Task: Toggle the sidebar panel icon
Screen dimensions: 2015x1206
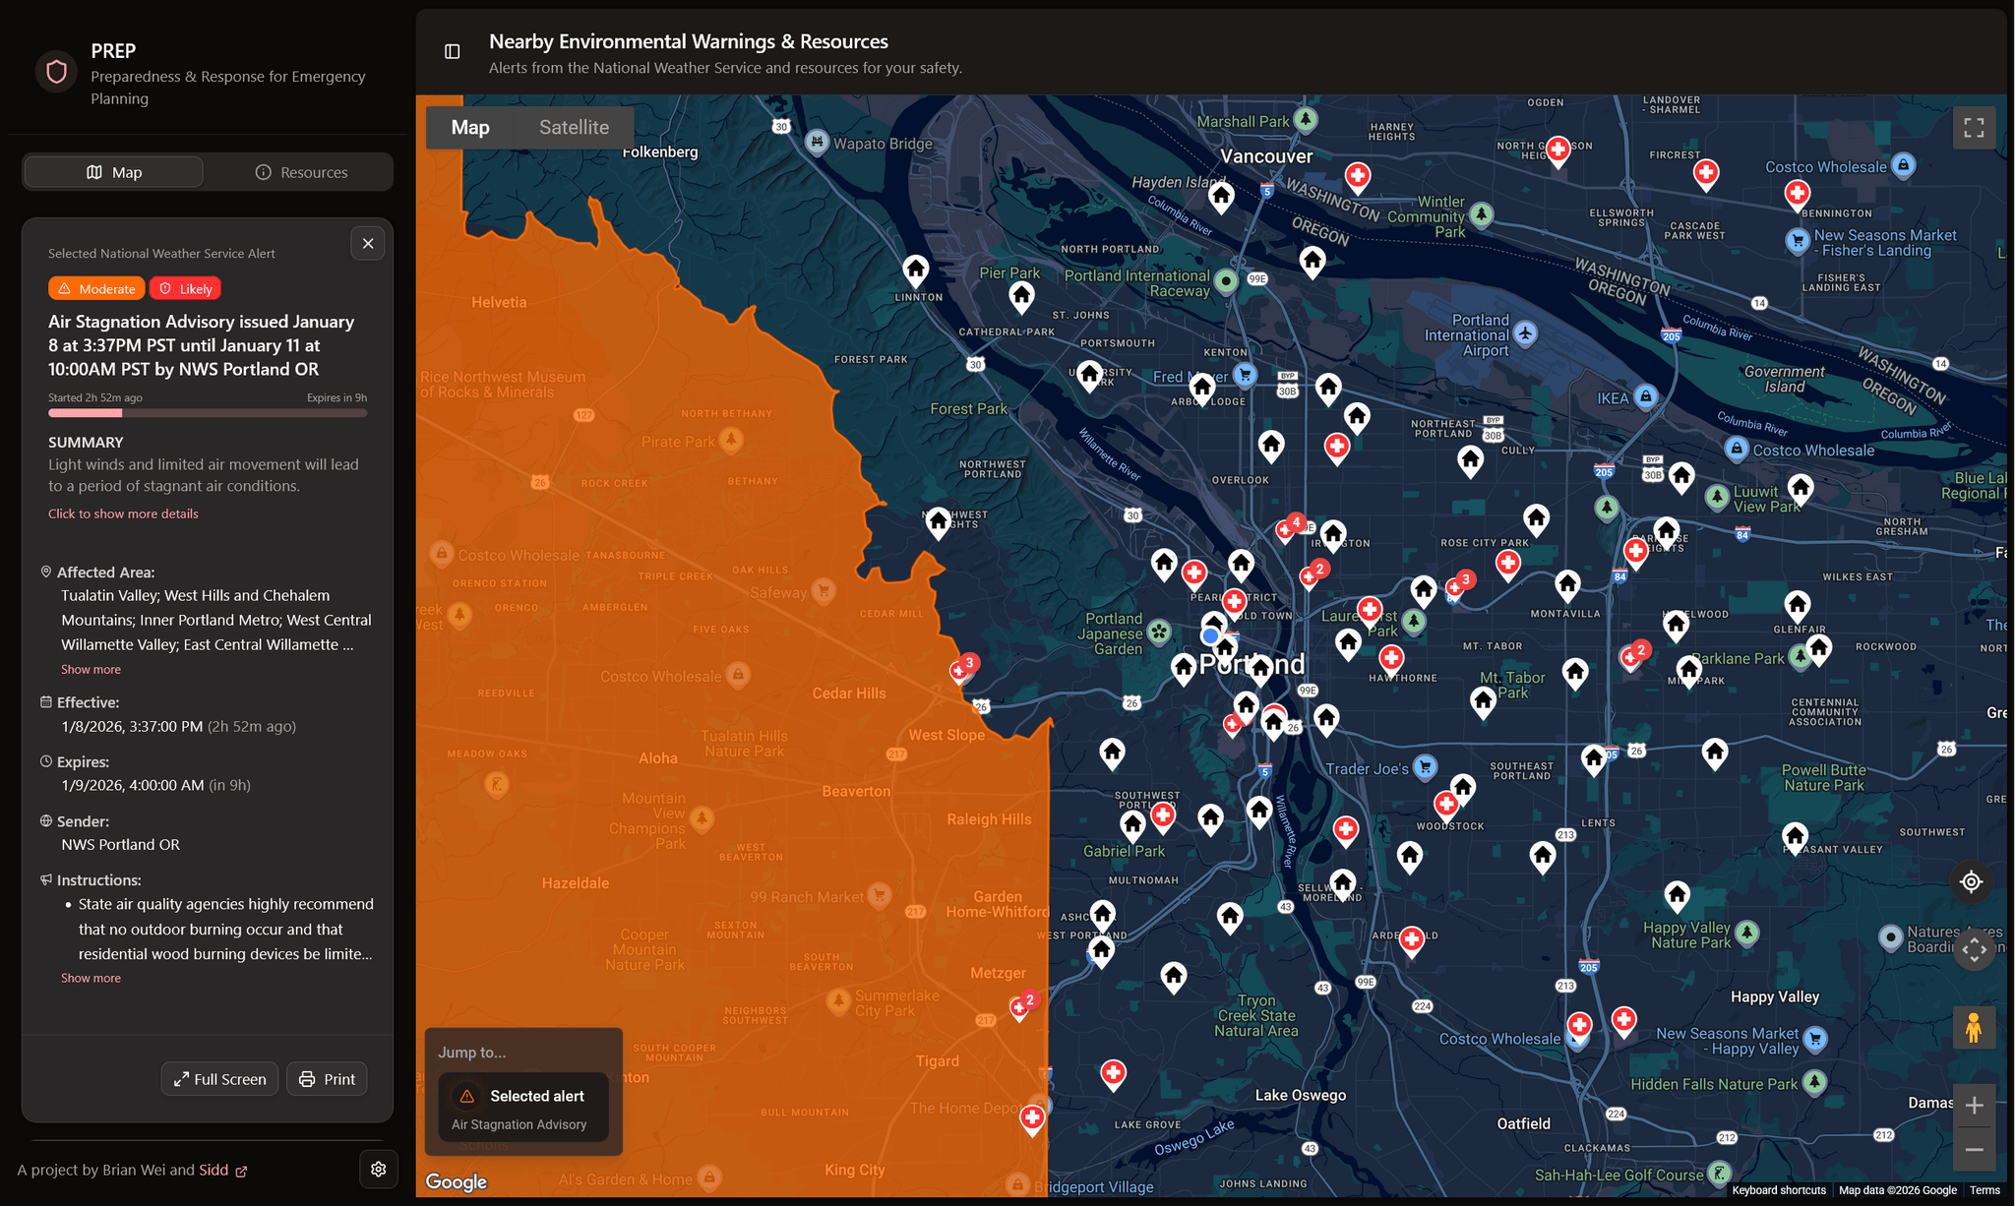Action: (x=453, y=51)
